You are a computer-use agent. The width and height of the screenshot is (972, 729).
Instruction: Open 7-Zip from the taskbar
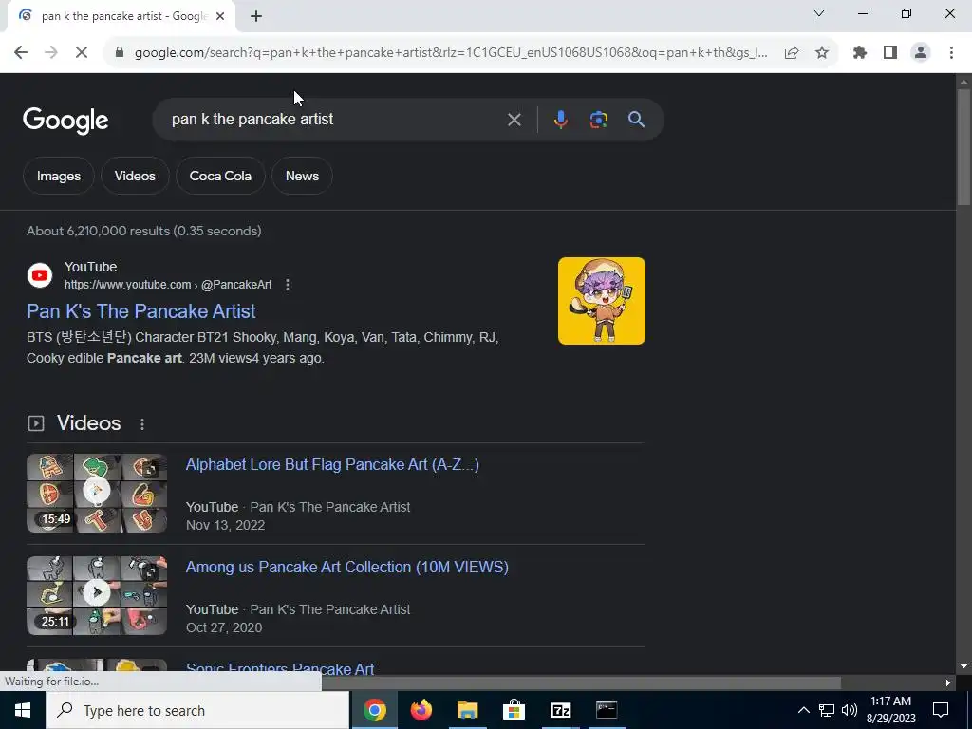tap(560, 710)
